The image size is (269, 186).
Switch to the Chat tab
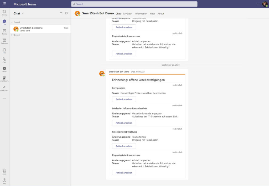click(x=118, y=14)
